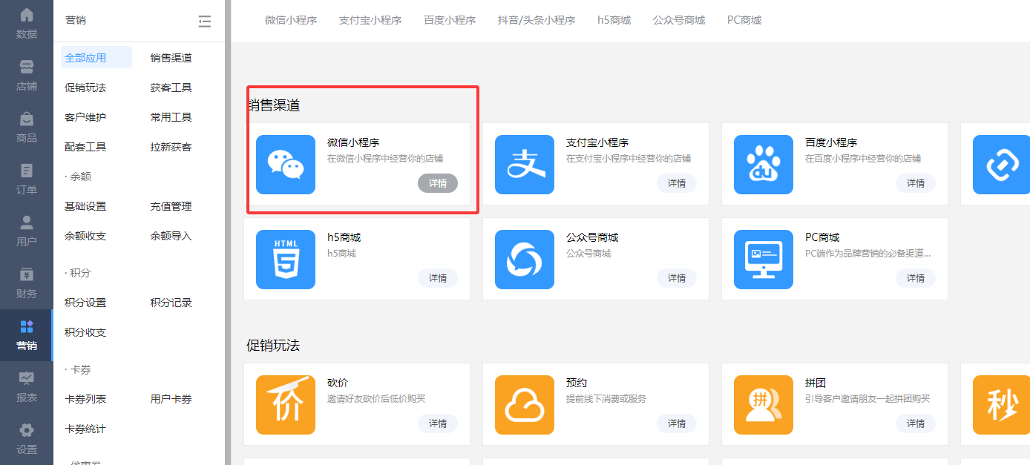This screenshot has height=465, width=1030.
Task: Open 详情 for PC商城 card
Action: click(x=916, y=278)
